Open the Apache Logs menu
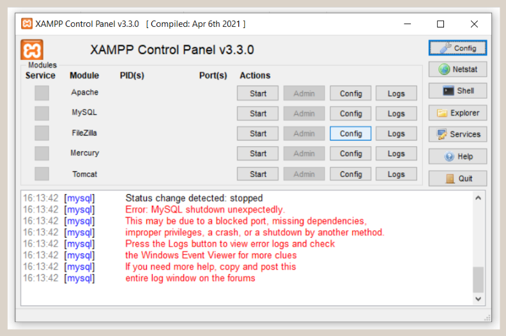The image size is (506, 336). (x=396, y=93)
